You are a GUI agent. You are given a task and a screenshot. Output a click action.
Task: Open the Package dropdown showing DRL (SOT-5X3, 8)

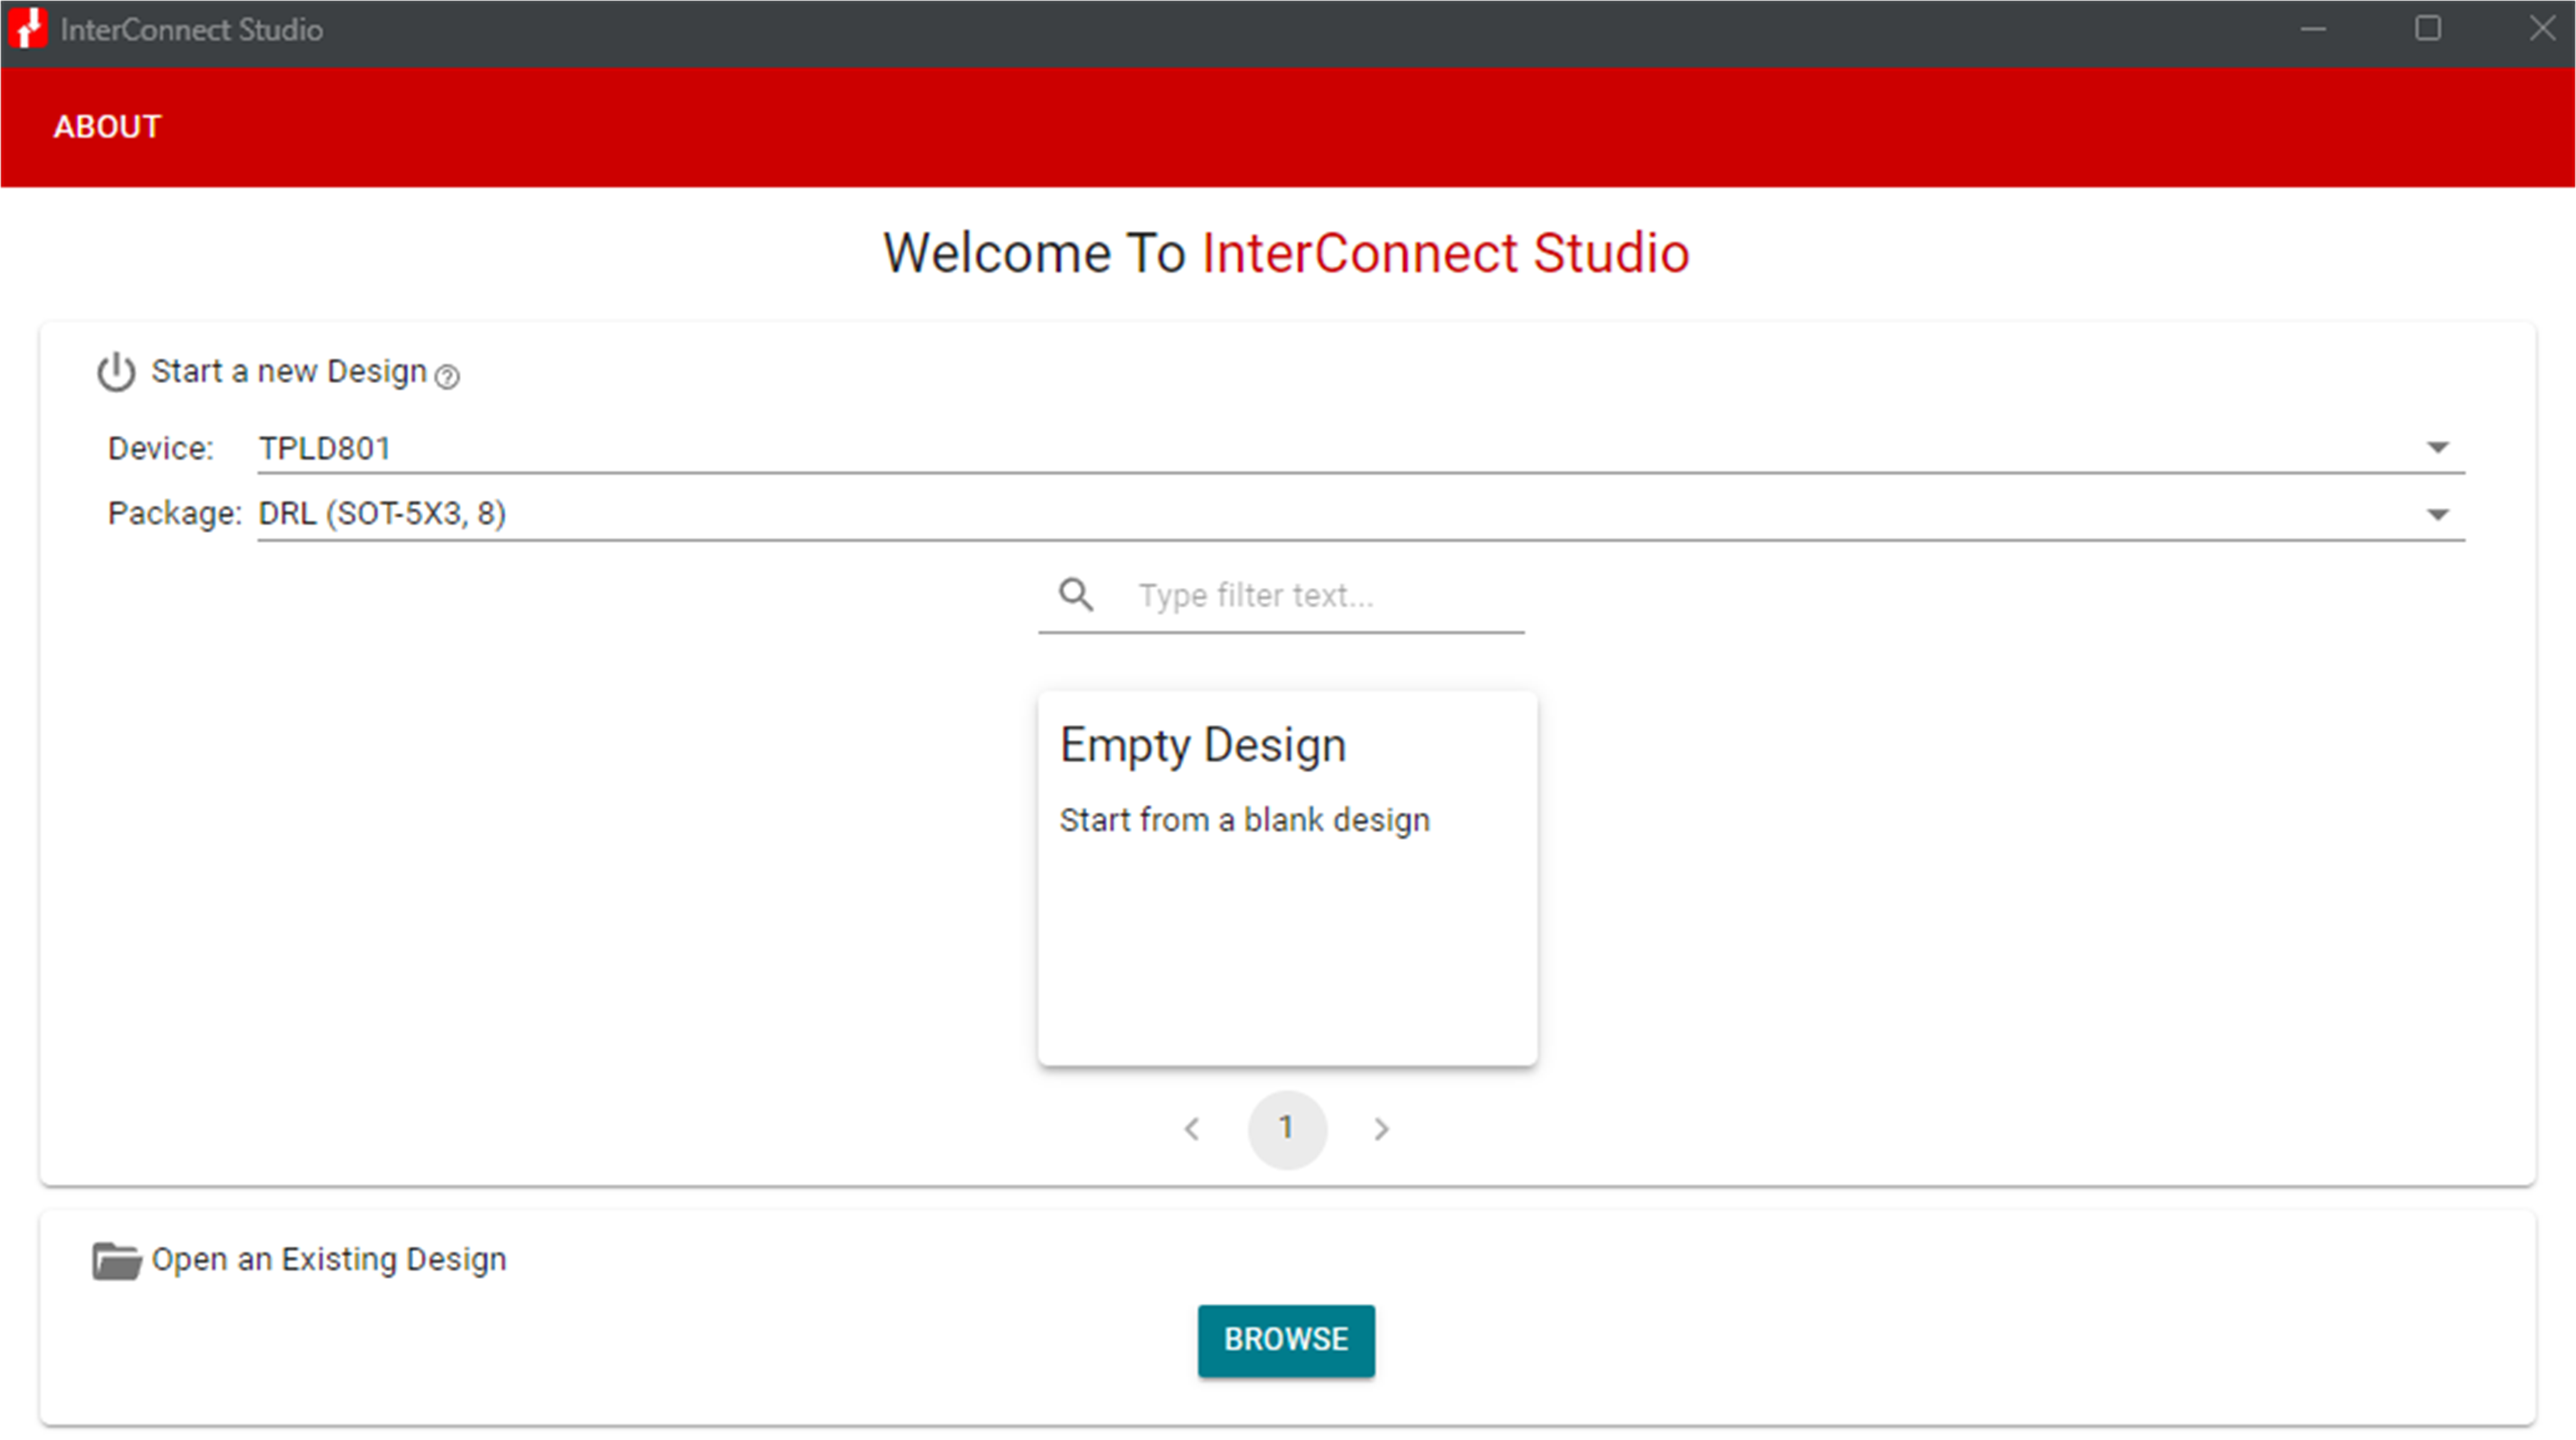click(x=1361, y=514)
